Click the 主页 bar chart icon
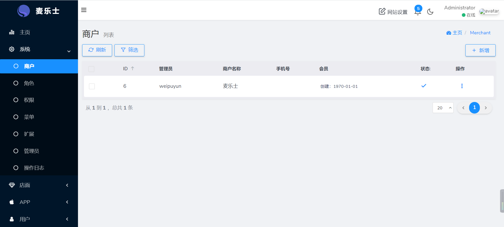This screenshot has height=227, width=504. pyautogui.click(x=12, y=32)
